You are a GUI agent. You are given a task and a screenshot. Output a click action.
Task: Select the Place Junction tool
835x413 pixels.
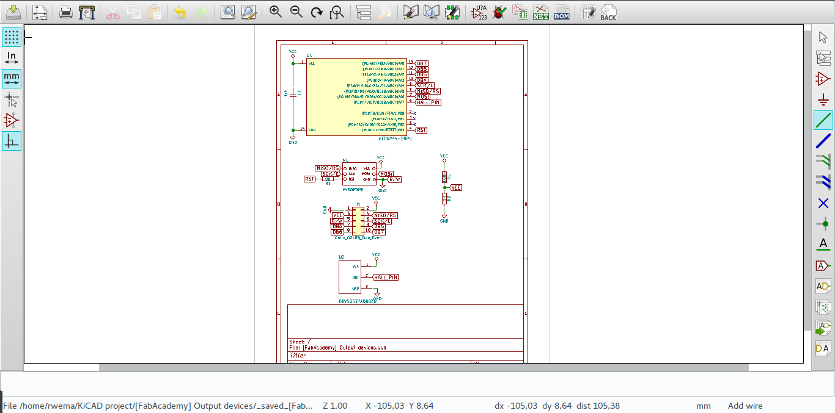coord(823,223)
